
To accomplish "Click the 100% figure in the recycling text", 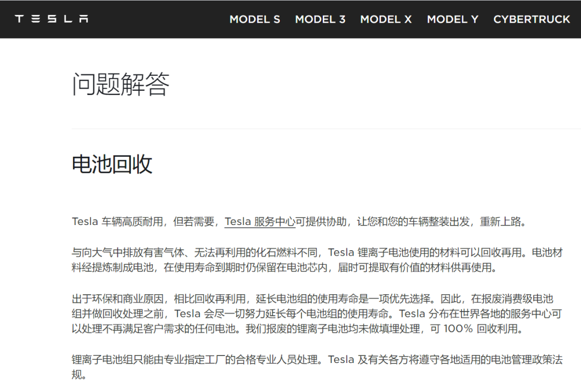I will coord(457,329).
